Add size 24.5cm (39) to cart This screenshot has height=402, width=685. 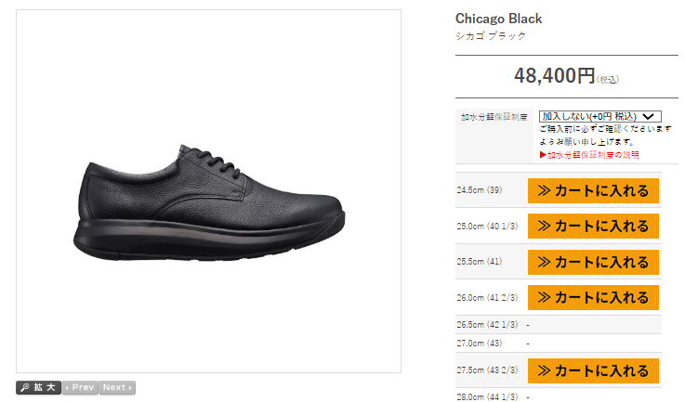[593, 190]
